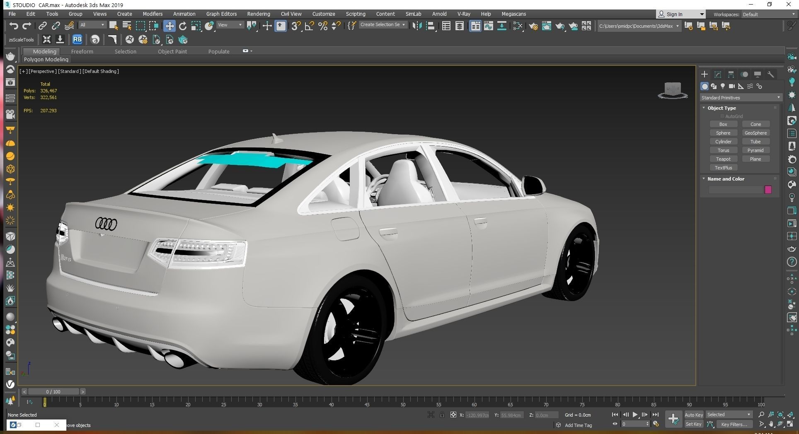Switch to the Object Paint ribbon tab
This screenshot has width=799, height=434.
[x=172, y=51]
